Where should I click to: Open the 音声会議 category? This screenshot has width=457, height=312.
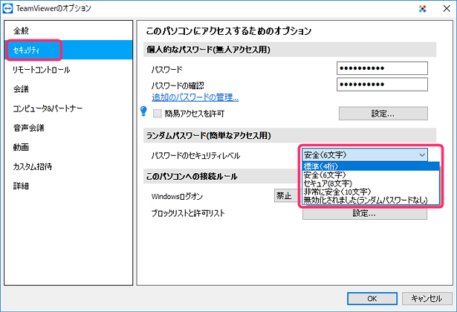point(68,128)
